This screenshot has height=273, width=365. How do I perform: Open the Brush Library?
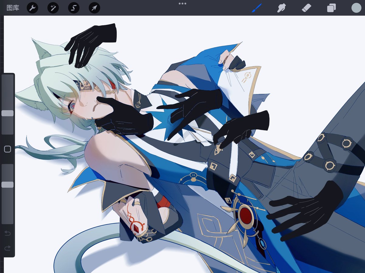256,8
